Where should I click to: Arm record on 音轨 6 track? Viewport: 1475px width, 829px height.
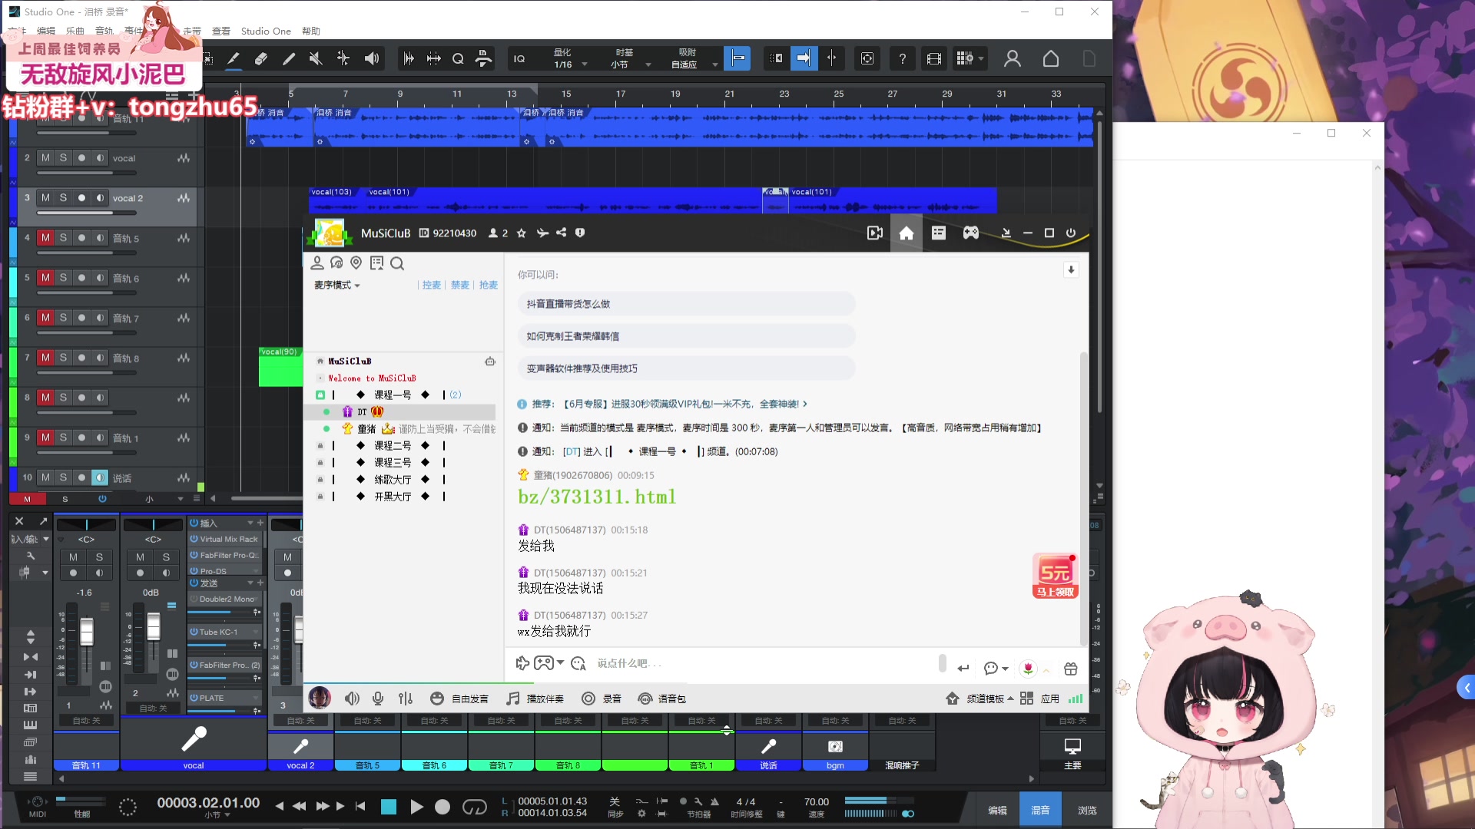click(81, 278)
